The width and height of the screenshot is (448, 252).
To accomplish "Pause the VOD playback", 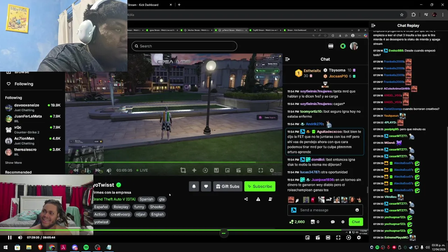I will [10, 238].
